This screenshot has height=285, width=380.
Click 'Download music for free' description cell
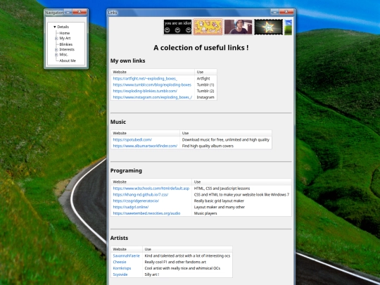click(226, 139)
